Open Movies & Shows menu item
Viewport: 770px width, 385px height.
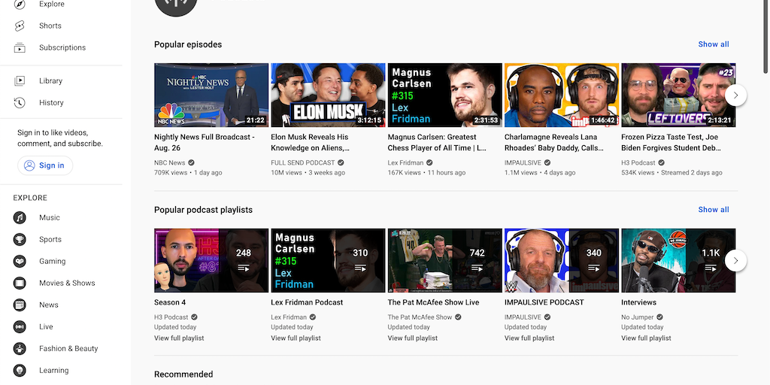(x=67, y=283)
